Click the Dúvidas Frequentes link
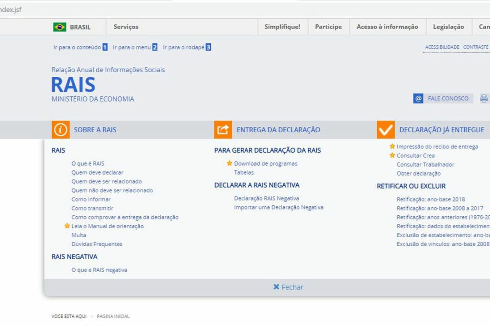Viewport: 490px width, 326px height. click(97, 244)
